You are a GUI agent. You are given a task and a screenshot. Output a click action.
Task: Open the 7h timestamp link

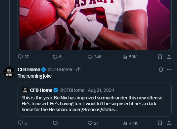click(78, 69)
